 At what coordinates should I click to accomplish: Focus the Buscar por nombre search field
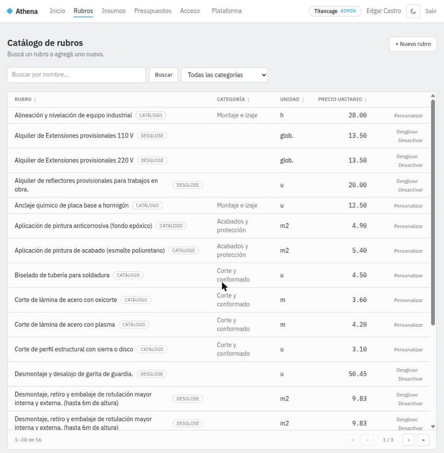(x=76, y=75)
